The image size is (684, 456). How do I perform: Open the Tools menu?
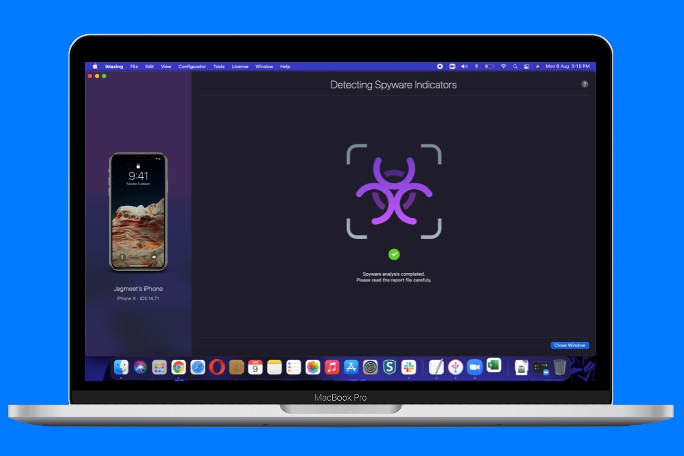click(x=218, y=66)
